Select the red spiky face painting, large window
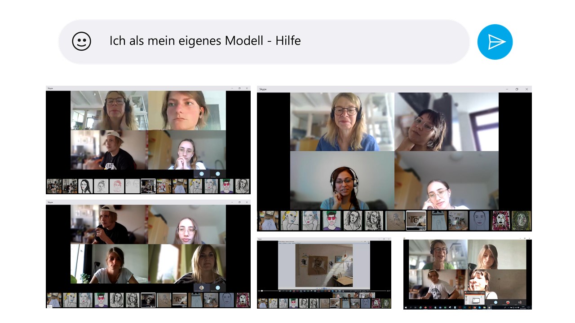This screenshot has width=575, height=323. click(x=501, y=220)
